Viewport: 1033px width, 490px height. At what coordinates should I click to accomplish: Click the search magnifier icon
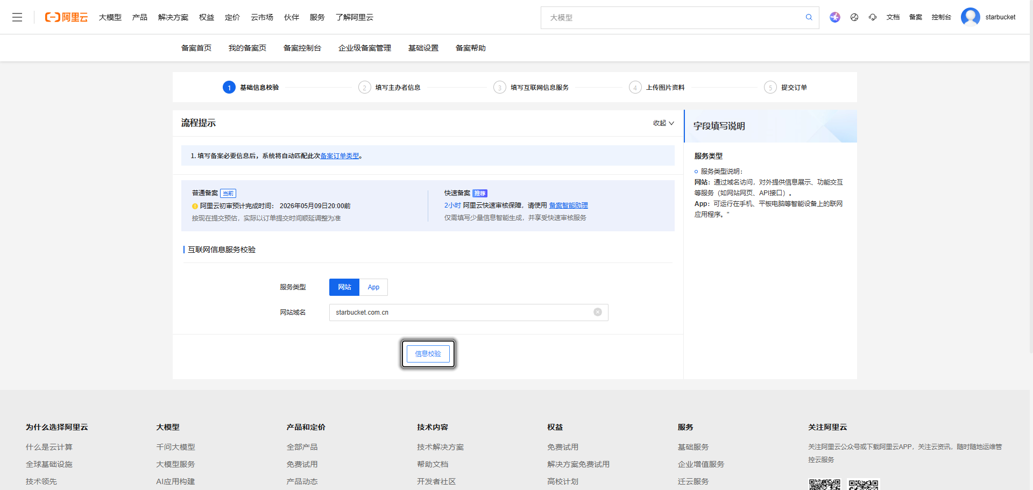click(x=809, y=17)
